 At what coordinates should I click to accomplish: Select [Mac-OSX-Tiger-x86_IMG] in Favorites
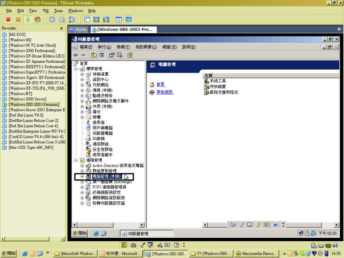31,147
